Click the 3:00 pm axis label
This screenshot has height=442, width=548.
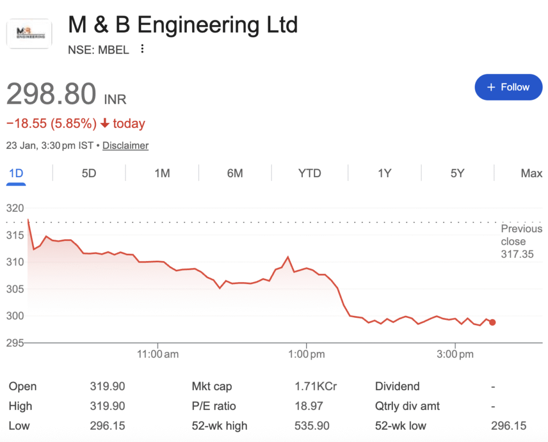(454, 354)
